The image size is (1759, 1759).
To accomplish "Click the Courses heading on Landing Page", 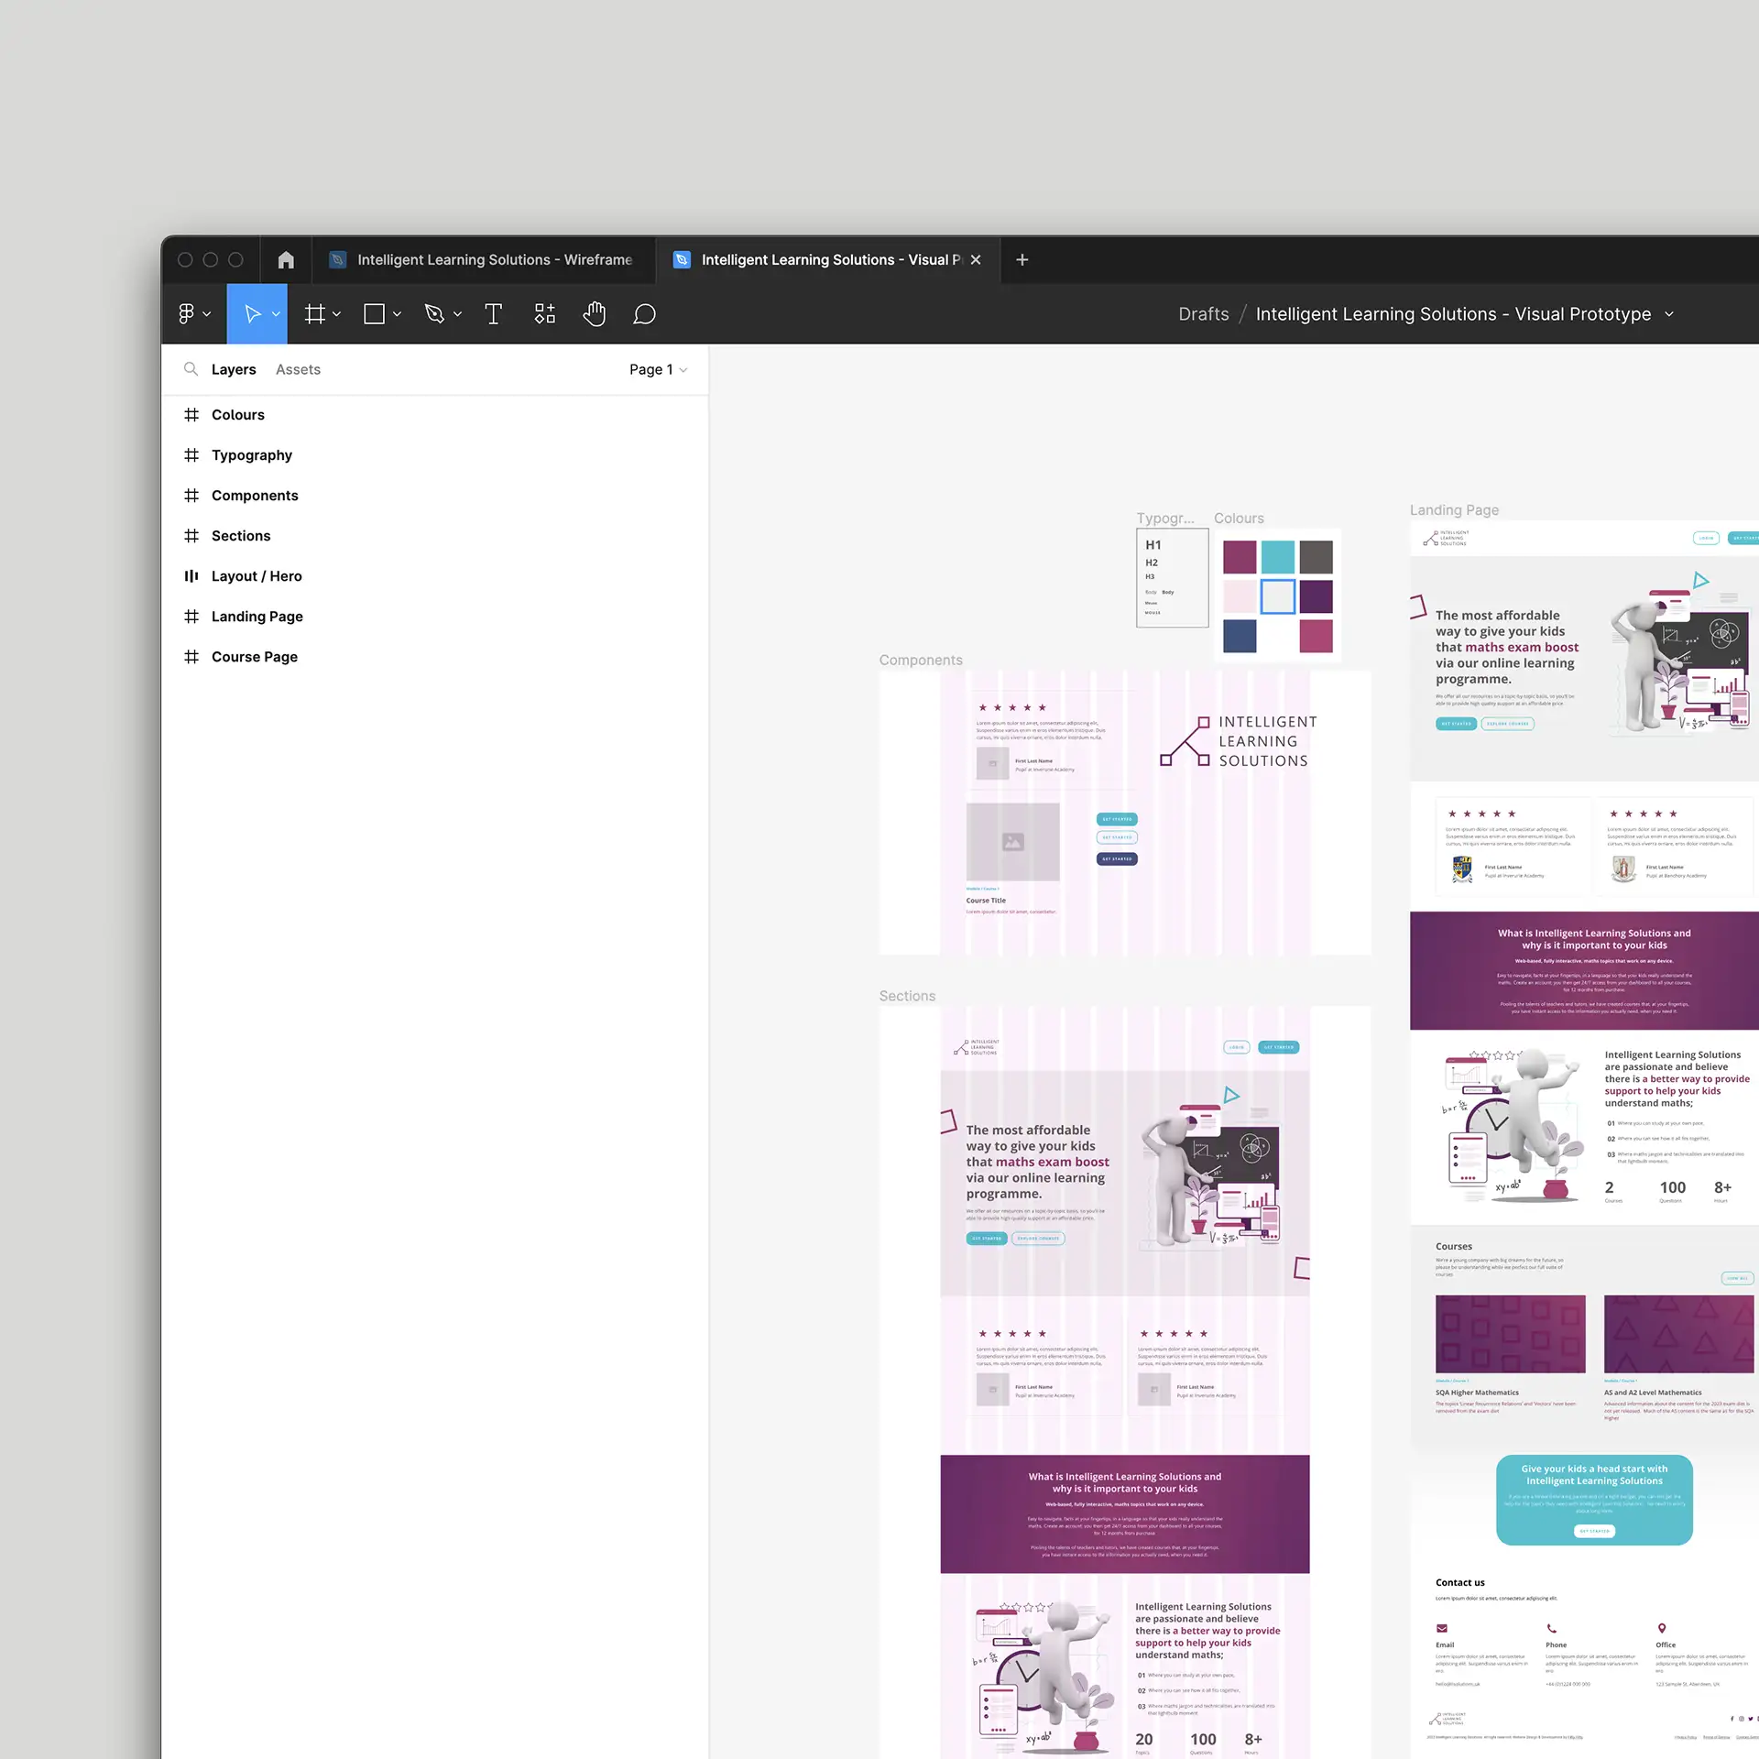I will pos(1454,1247).
